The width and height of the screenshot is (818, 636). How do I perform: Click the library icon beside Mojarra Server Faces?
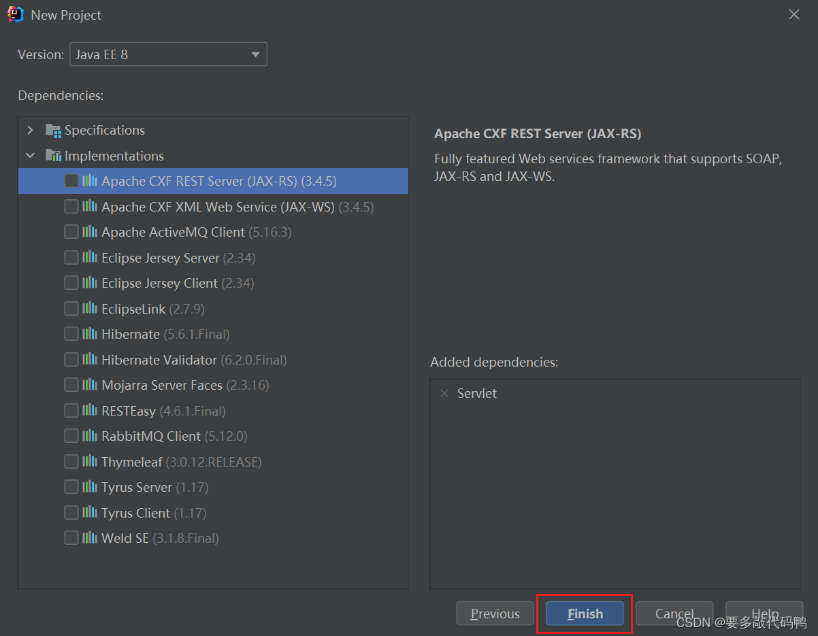(x=90, y=385)
